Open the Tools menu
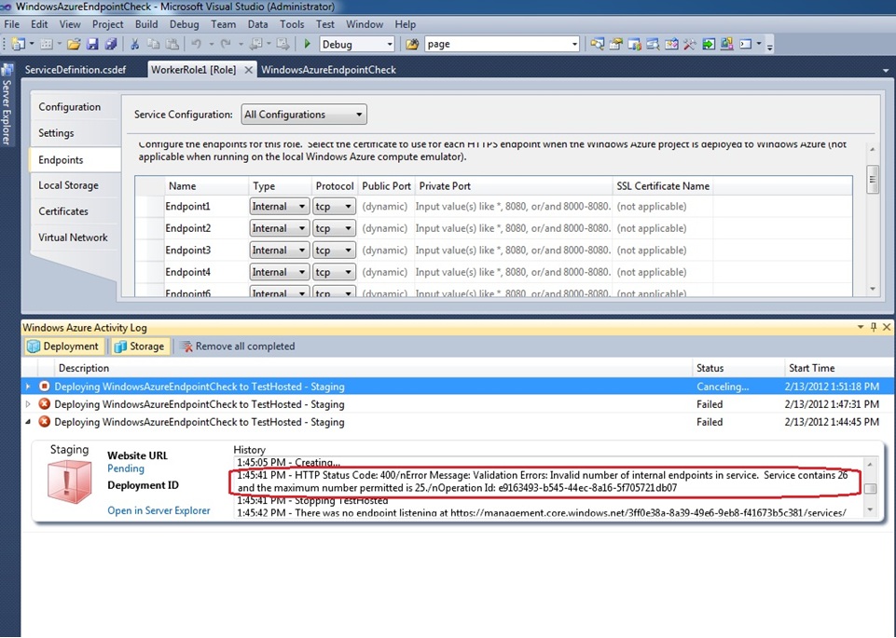 [x=292, y=24]
